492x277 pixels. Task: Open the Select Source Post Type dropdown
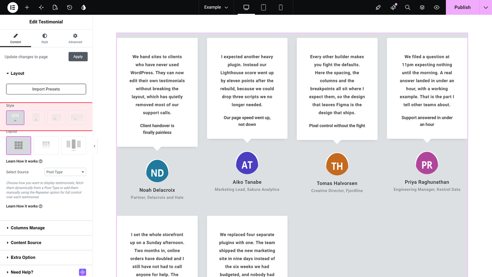(65, 172)
